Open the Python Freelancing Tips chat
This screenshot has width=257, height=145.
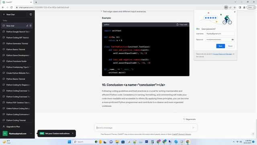click(17, 67)
